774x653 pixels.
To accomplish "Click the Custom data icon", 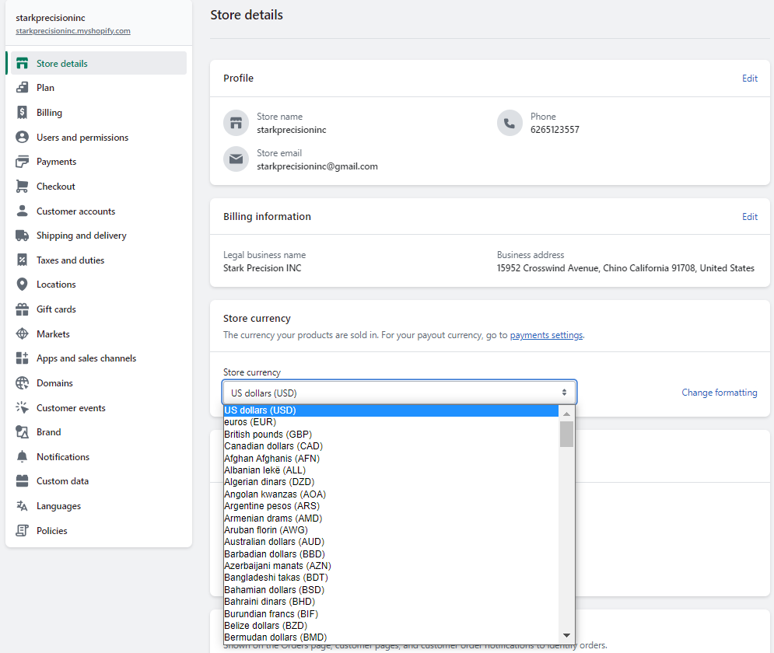I will (x=23, y=481).
